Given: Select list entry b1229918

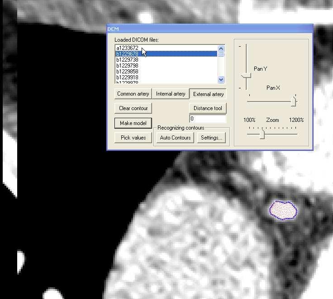Looking at the screenshot, I should click(x=166, y=77).
